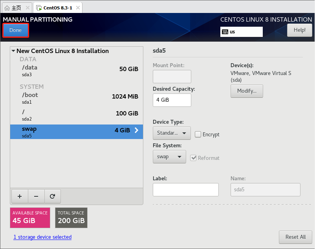Click the reload storage configuration icon
Screen dimensions: 315x249
coord(52,196)
